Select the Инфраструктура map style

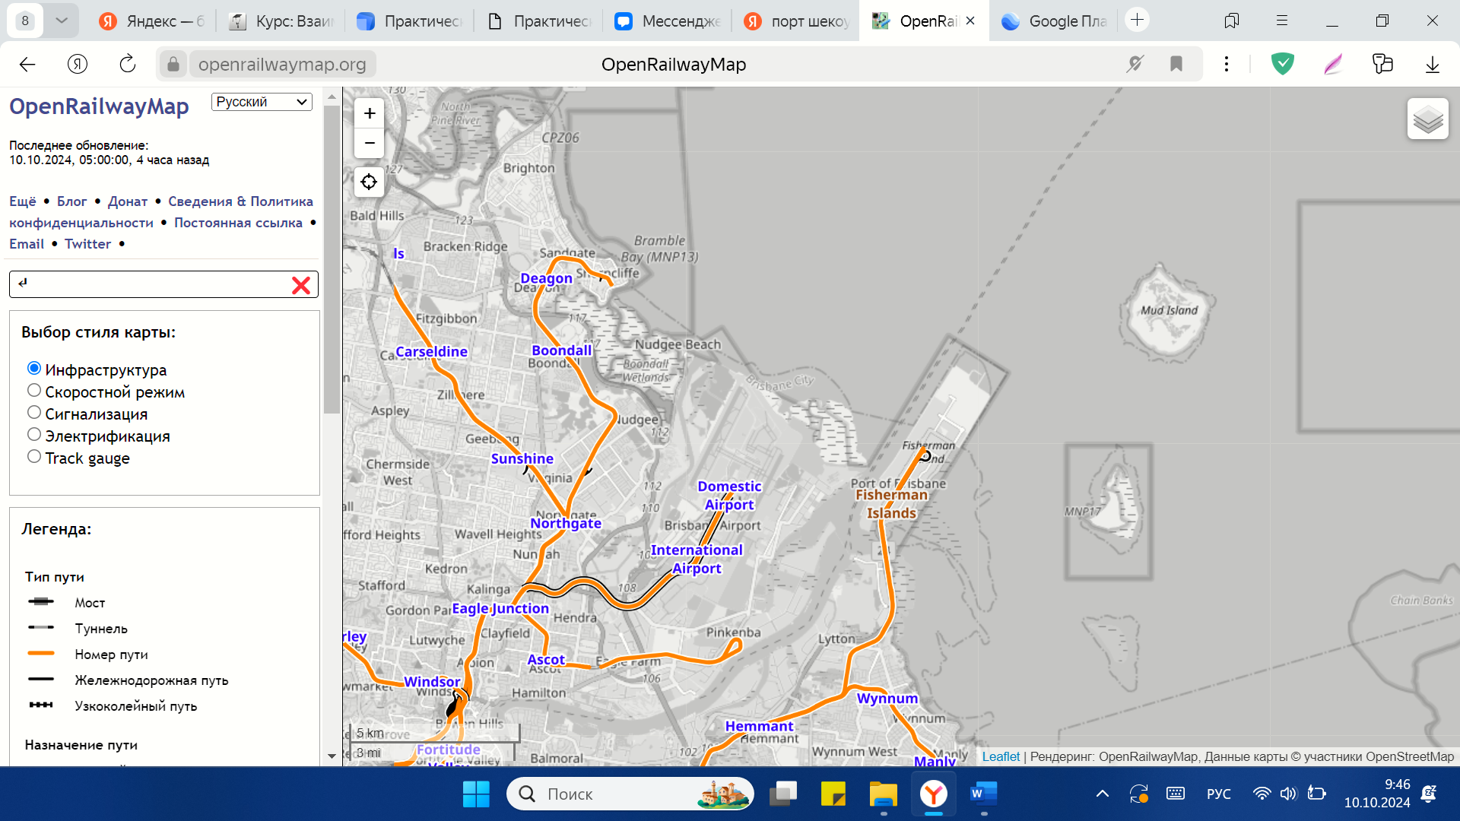tap(34, 369)
